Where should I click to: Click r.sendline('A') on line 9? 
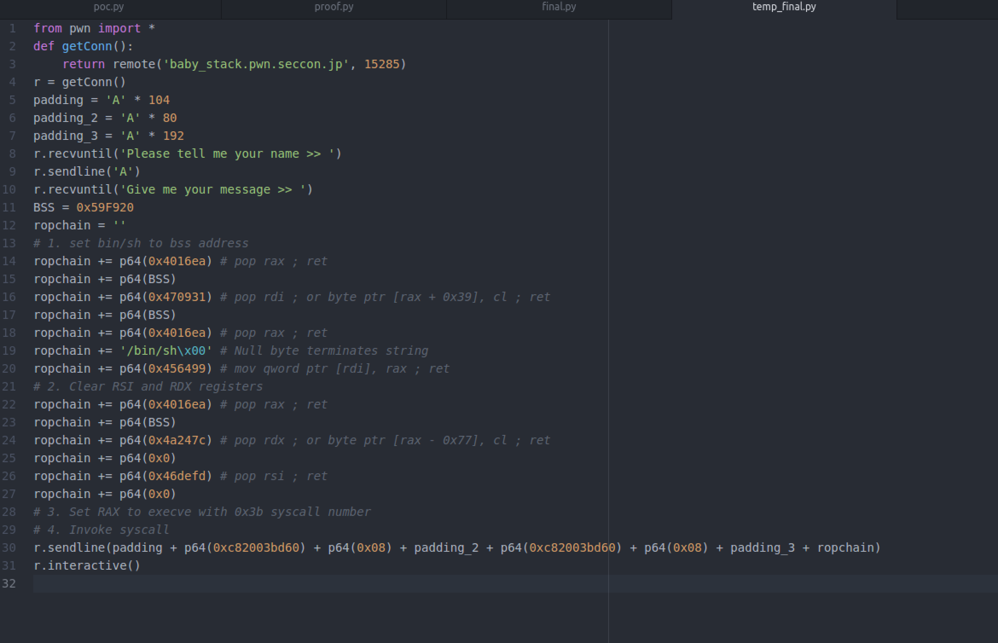pyautogui.click(x=87, y=172)
